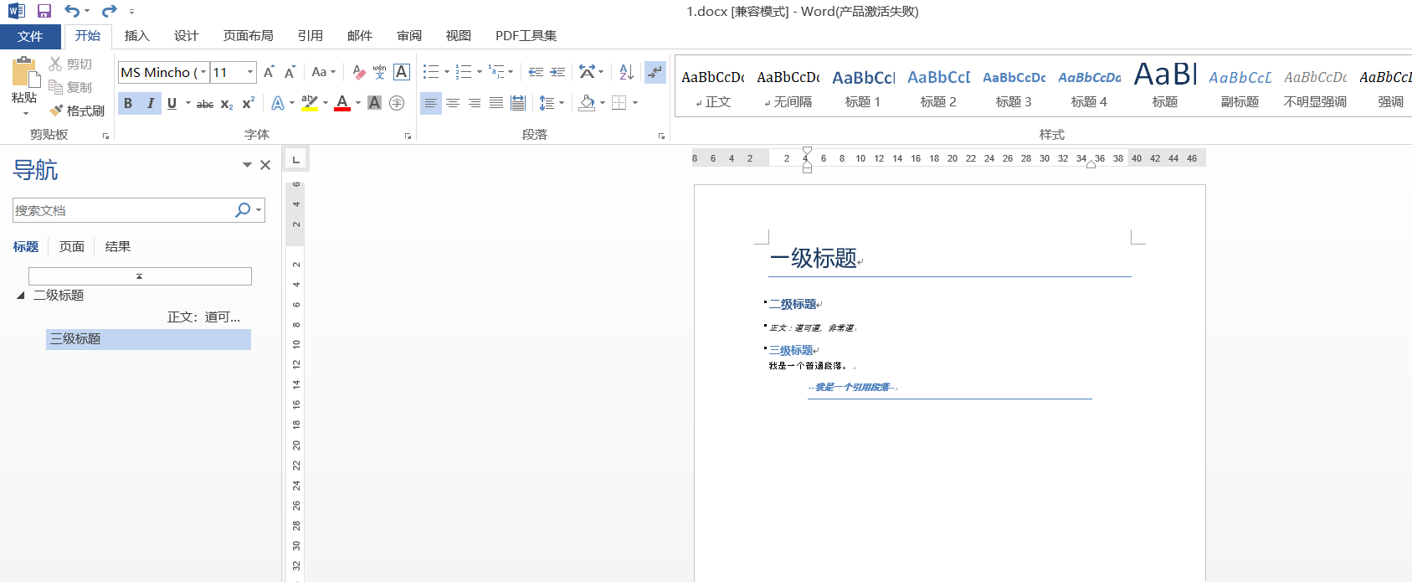The image size is (1412, 582).
Task: Open the Change Case Aa dropdown
Action: [323, 72]
